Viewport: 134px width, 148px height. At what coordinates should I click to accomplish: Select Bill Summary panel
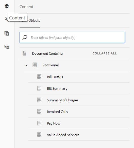coord(79,88)
